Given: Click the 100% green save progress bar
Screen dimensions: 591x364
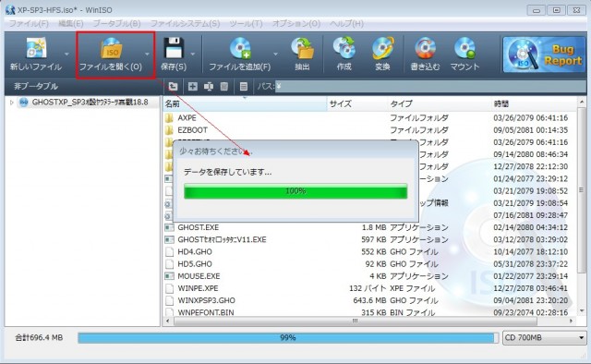Looking at the screenshot, I should coord(295,191).
